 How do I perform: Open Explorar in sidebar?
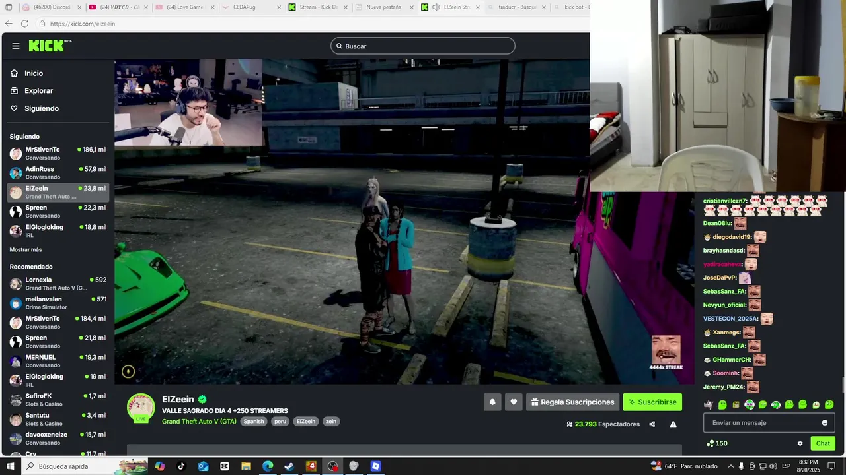38,90
